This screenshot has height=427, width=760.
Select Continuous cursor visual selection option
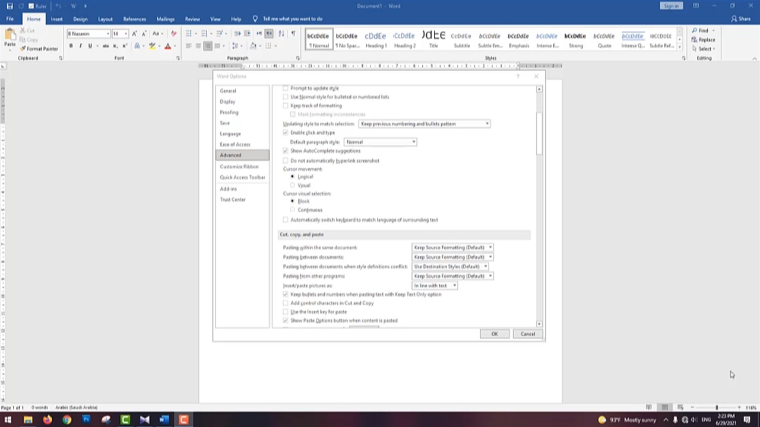pos(292,210)
